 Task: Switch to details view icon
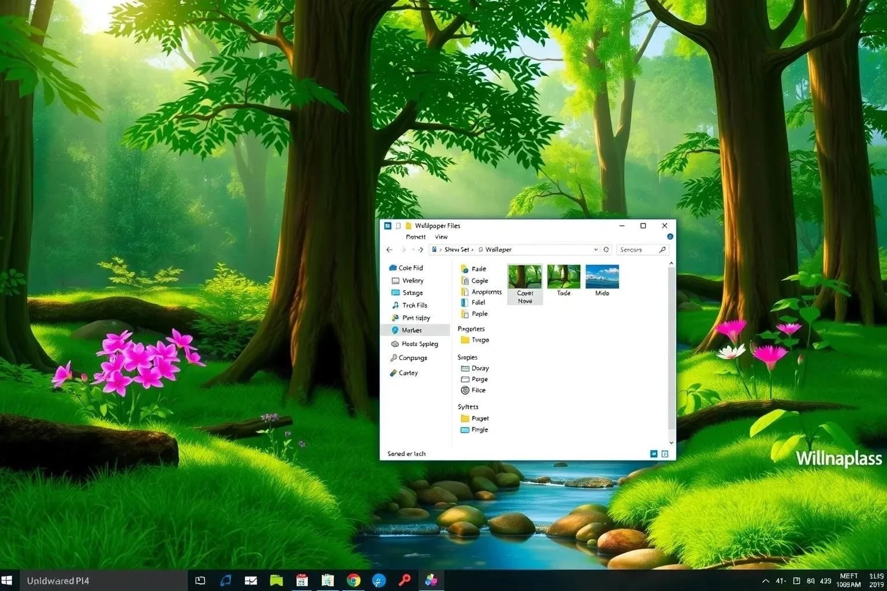click(654, 454)
